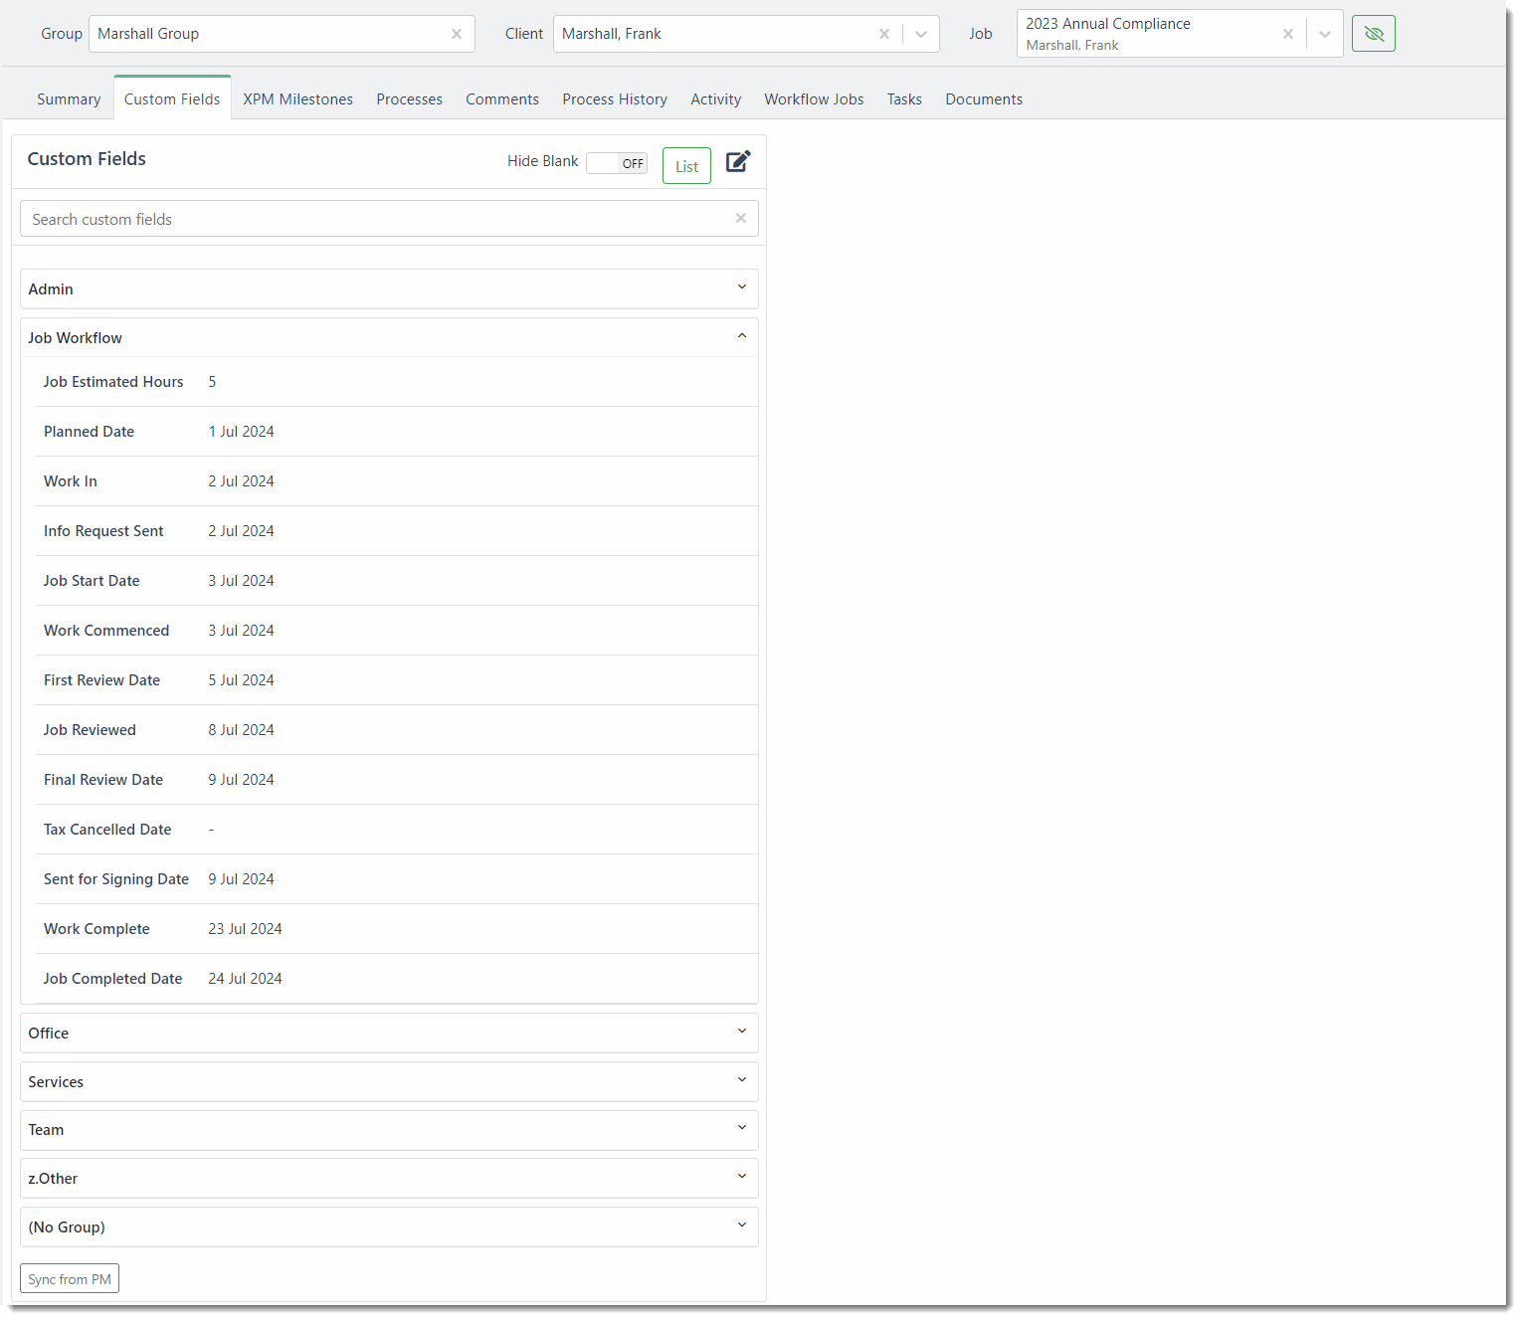Open the Client dropdown arrow
The height and width of the screenshot is (1320, 1521).
[x=921, y=34]
